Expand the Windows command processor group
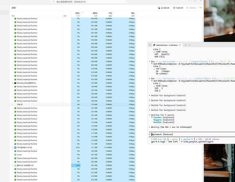 12,83
